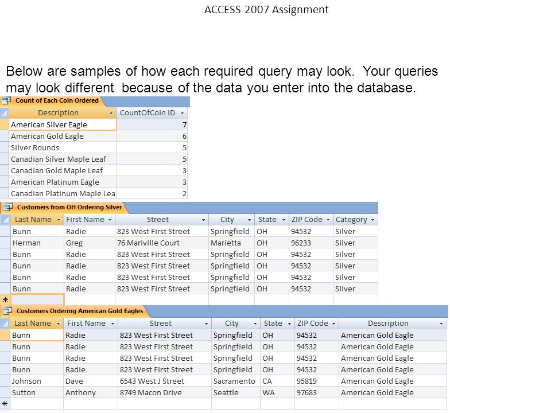Expand the Category column dropdown arrow
The height and width of the screenshot is (413, 551).
tap(372, 220)
